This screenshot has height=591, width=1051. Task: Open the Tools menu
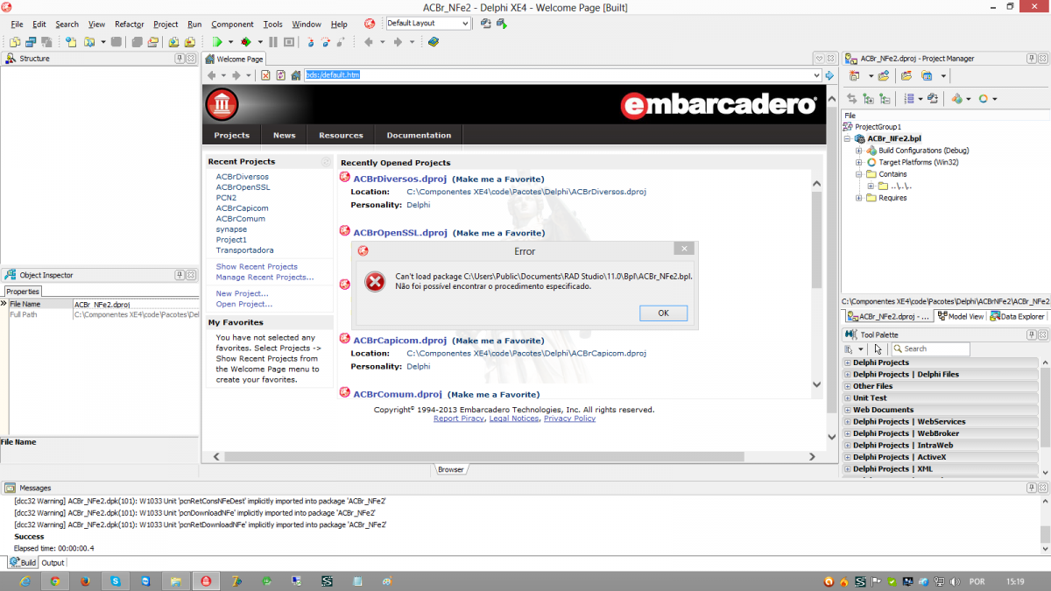[x=273, y=24]
